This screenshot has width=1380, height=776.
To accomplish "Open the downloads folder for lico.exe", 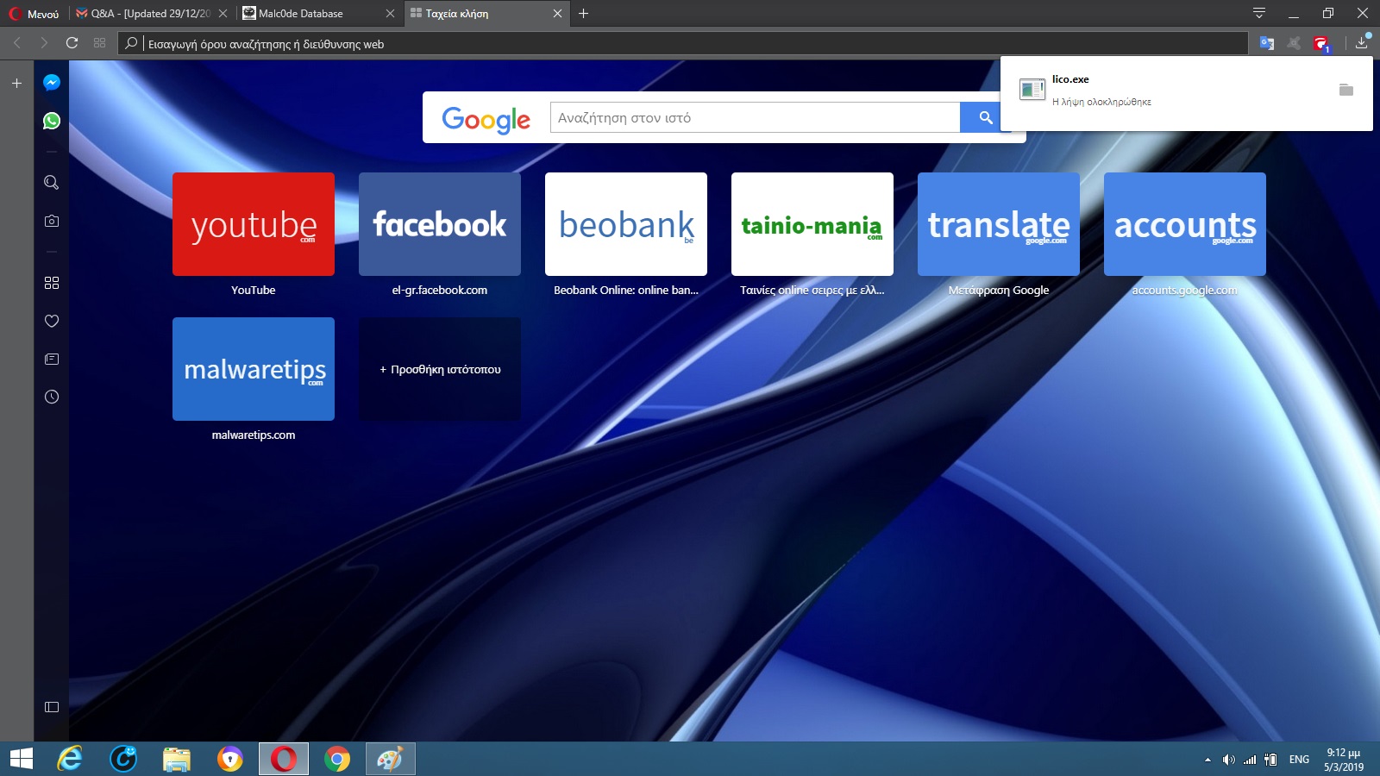I will [x=1346, y=90].
